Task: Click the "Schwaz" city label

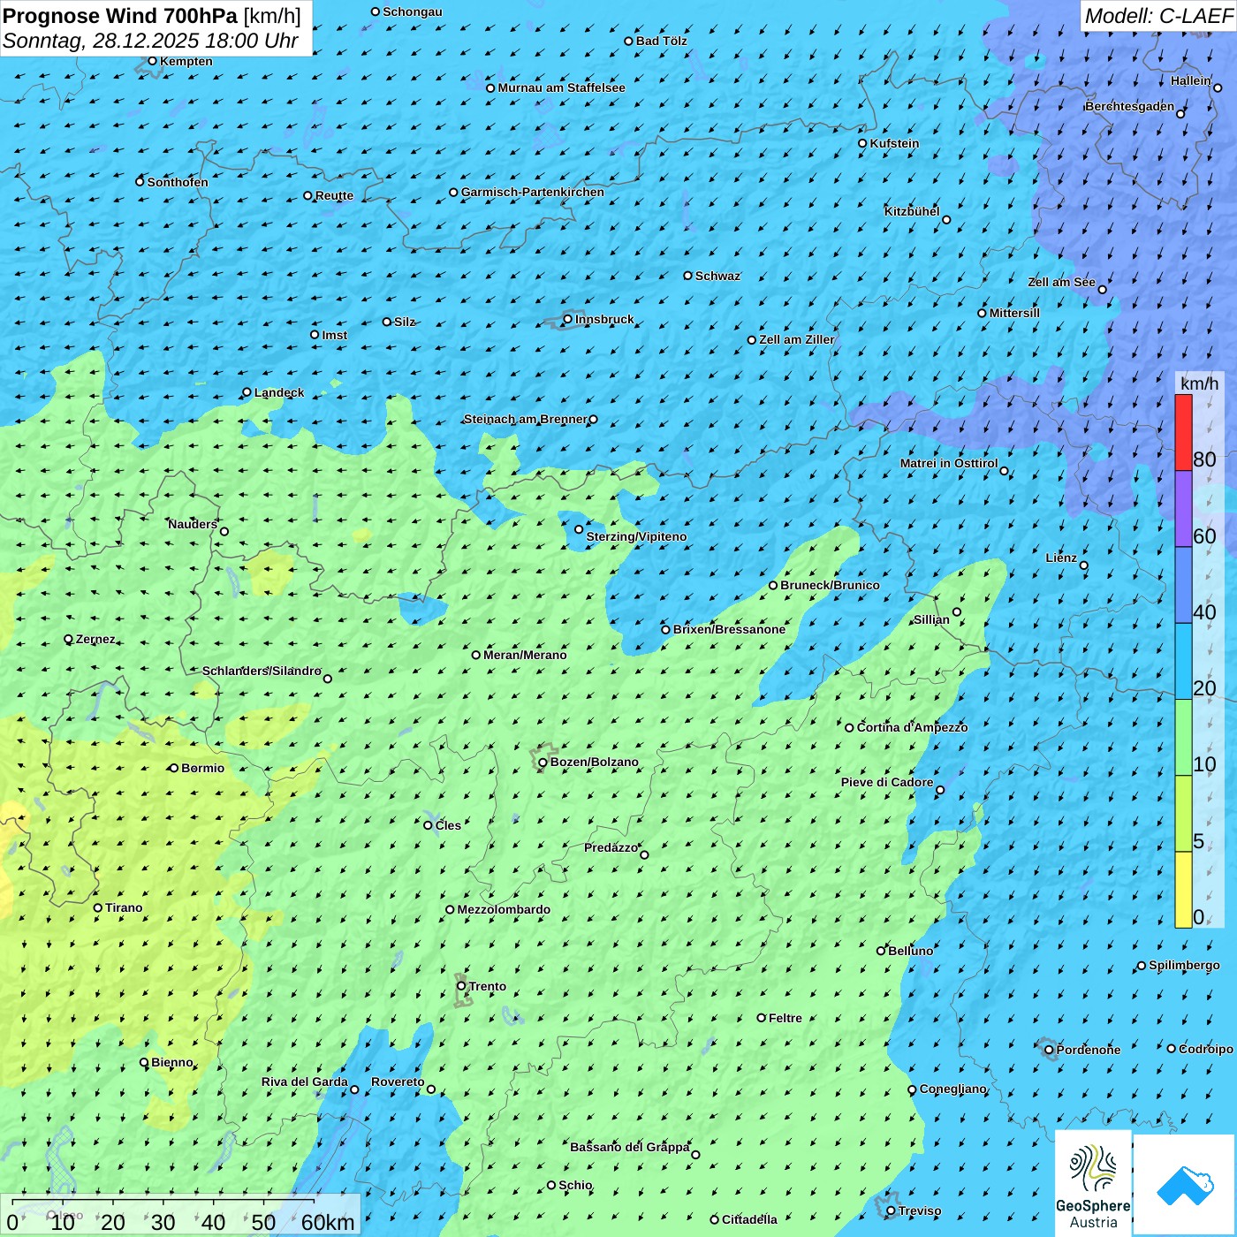Action: (717, 276)
